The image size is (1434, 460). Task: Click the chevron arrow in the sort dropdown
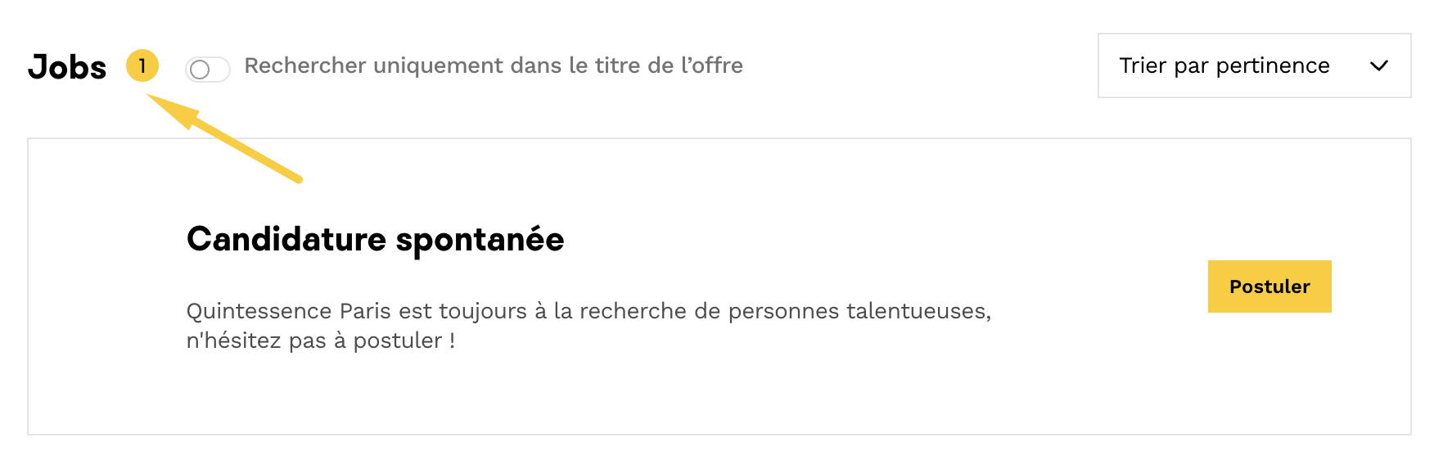pyautogui.click(x=1379, y=65)
